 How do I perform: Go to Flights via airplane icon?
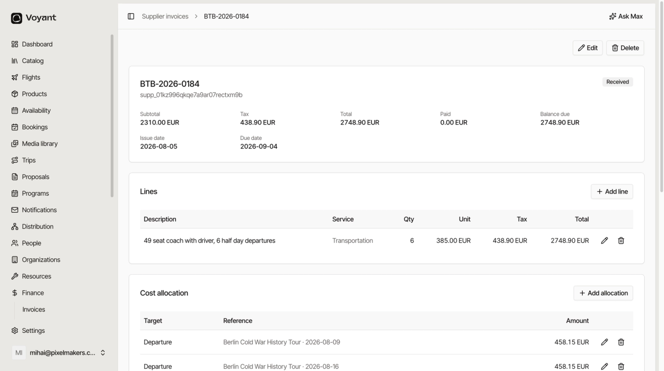coord(15,77)
